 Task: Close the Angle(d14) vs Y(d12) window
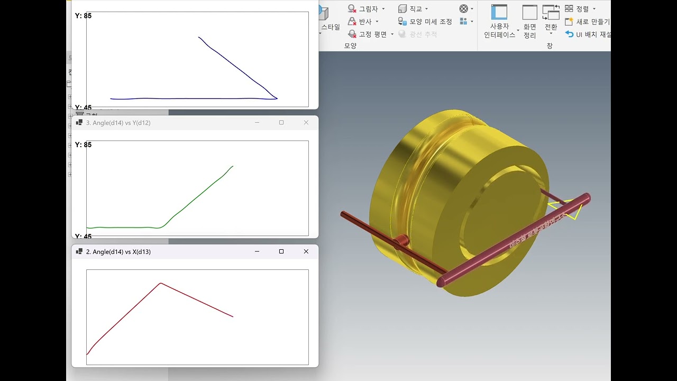point(306,123)
